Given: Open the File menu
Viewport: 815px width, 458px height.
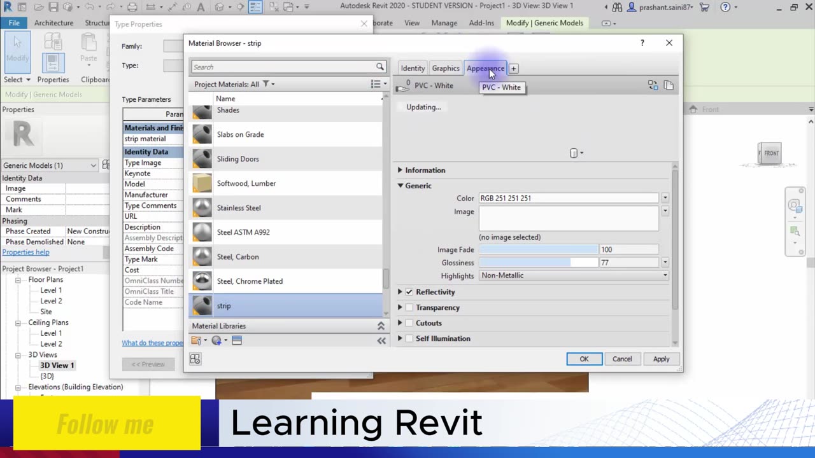Looking at the screenshot, I should 14,23.
